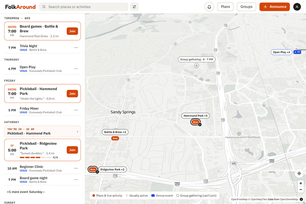The width and height of the screenshot is (306, 204).
Task: Click the 6 PM venue event marker
Action: tap(297, 52)
